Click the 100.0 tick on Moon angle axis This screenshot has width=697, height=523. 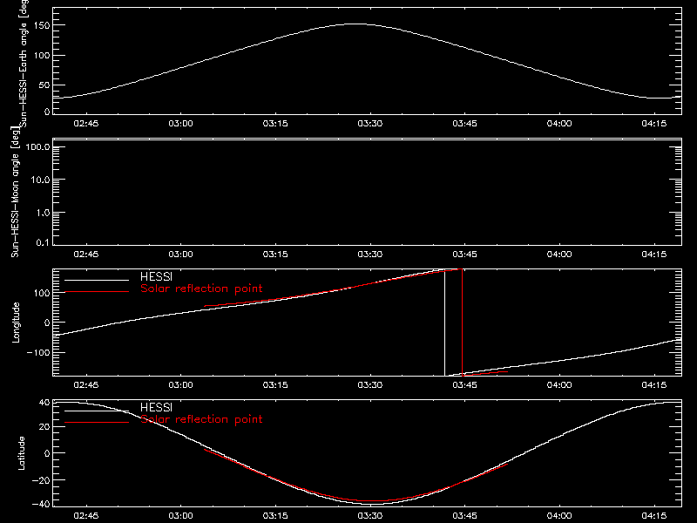point(37,146)
